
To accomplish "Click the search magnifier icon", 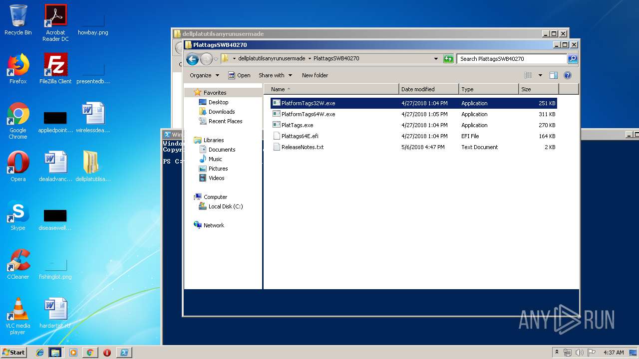I will point(573,59).
